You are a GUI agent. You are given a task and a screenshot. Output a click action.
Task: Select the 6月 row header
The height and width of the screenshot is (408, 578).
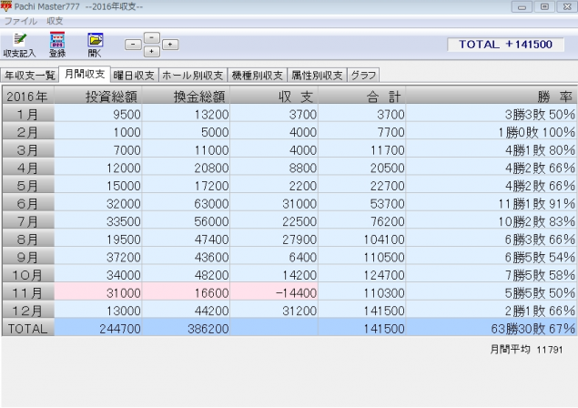(28, 203)
